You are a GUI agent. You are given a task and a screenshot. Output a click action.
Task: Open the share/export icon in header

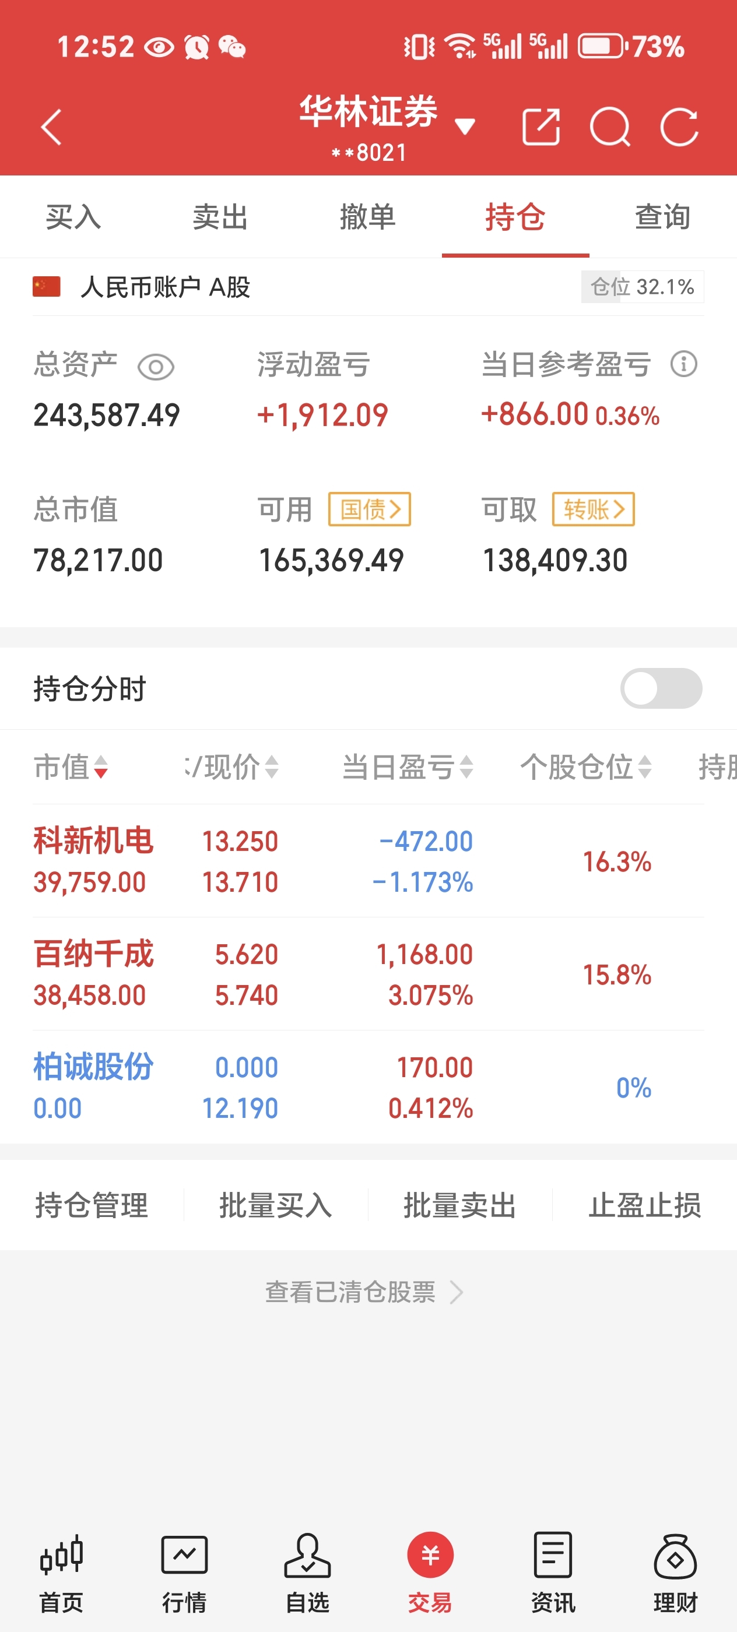click(x=541, y=127)
